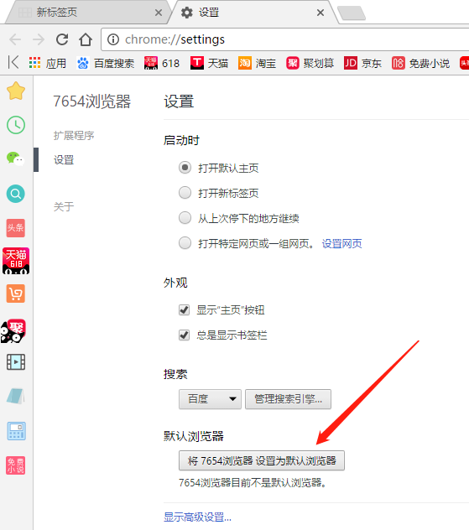Open the video film icon in the sidebar

16,362
